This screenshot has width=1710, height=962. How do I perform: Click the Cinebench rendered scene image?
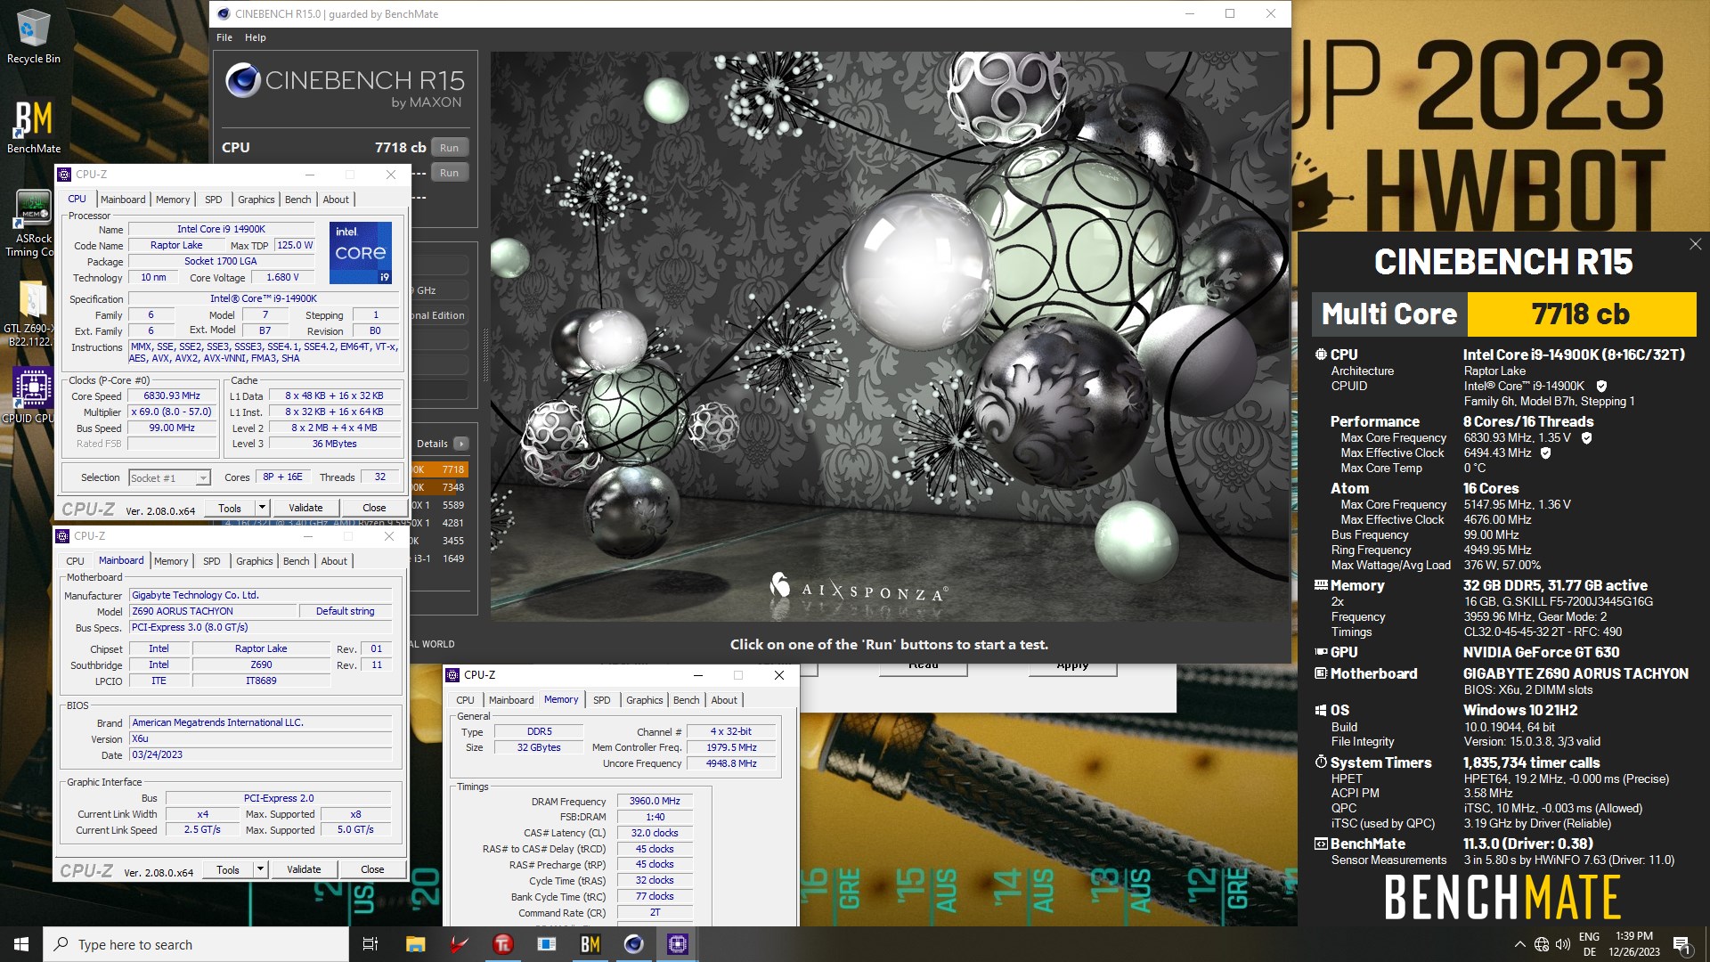point(890,336)
